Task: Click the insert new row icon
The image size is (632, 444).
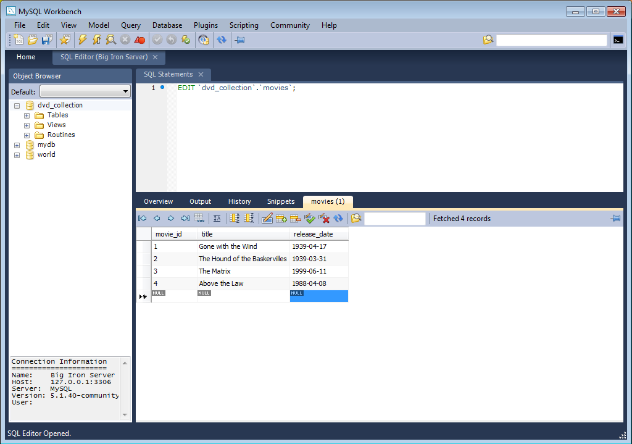Action: pyautogui.click(x=281, y=219)
